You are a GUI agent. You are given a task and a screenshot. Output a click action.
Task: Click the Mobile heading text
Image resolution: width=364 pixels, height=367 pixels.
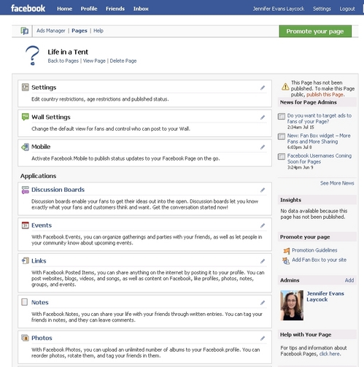pyautogui.click(x=41, y=147)
